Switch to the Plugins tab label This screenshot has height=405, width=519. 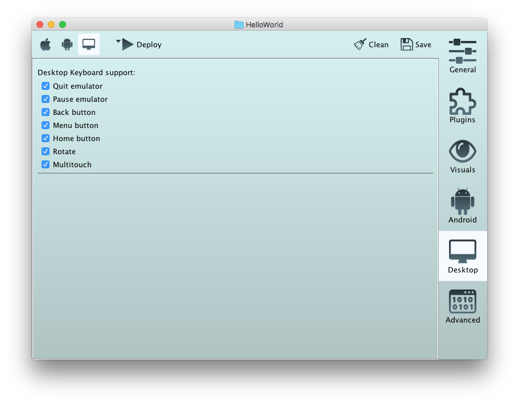pyautogui.click(x=463, y=120)
